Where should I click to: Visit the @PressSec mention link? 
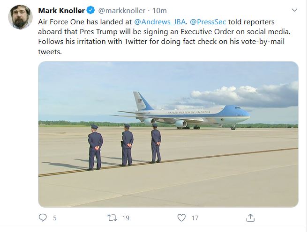(x=208, y=22)
